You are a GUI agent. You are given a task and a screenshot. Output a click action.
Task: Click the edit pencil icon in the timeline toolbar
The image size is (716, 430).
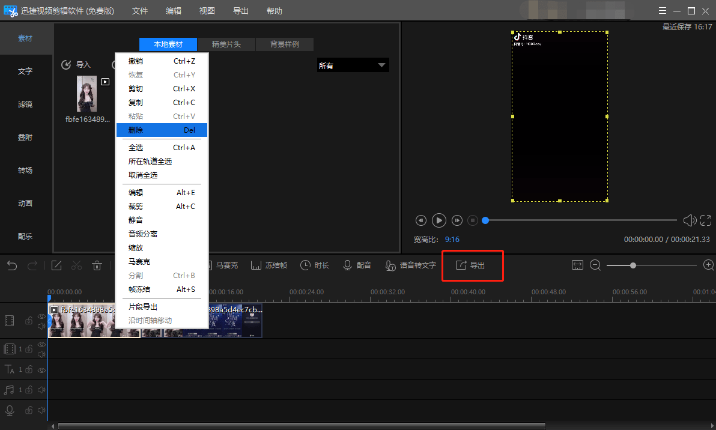[x=56, y=265]
